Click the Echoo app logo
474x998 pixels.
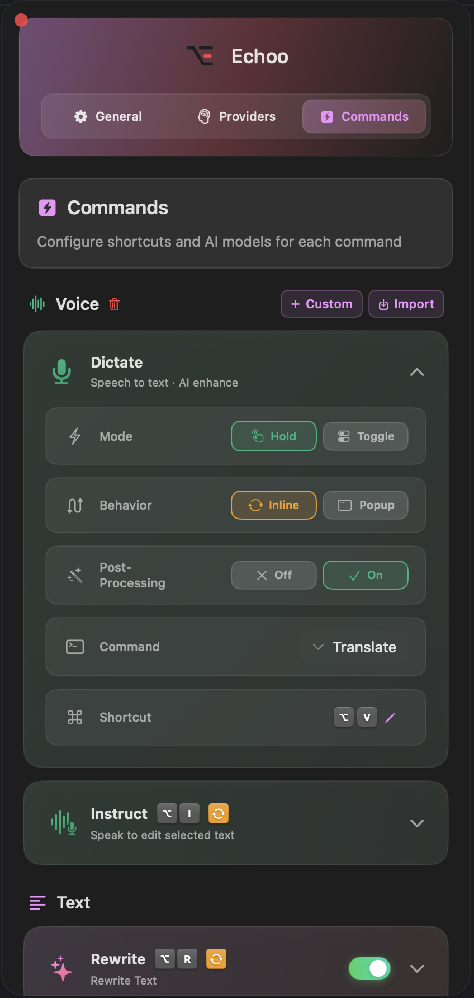200,55
